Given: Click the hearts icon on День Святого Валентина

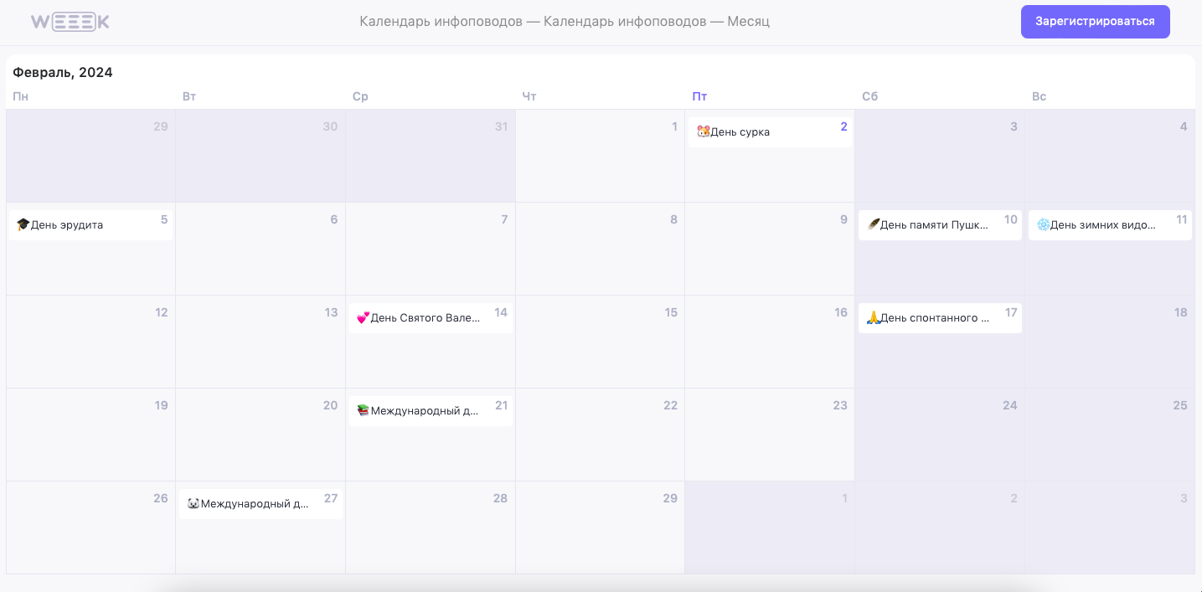Looking at the screenshot, I should [x=363, y=318].
